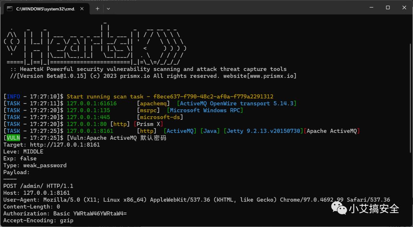Click the Jetty 9.2.13.v20150730 text
This screenshot has width=413, height=227.
tap(263, 131)
